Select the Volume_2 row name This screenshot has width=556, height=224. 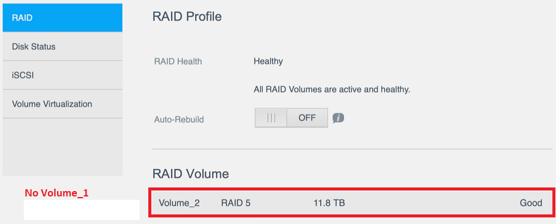(179, 203)
